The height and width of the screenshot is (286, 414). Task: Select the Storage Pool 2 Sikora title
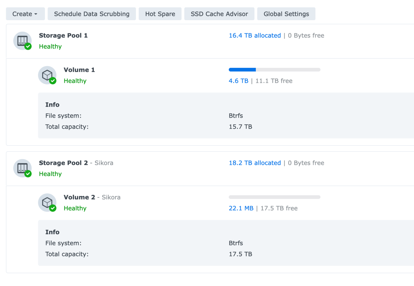click(x=76, y=163)
